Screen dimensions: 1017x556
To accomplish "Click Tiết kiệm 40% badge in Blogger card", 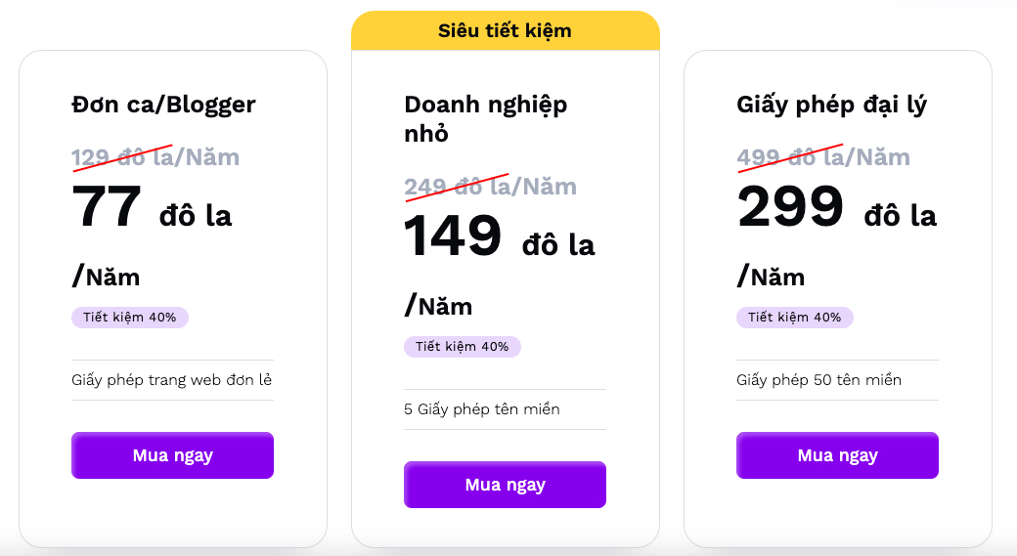I will tap(129, 318).
